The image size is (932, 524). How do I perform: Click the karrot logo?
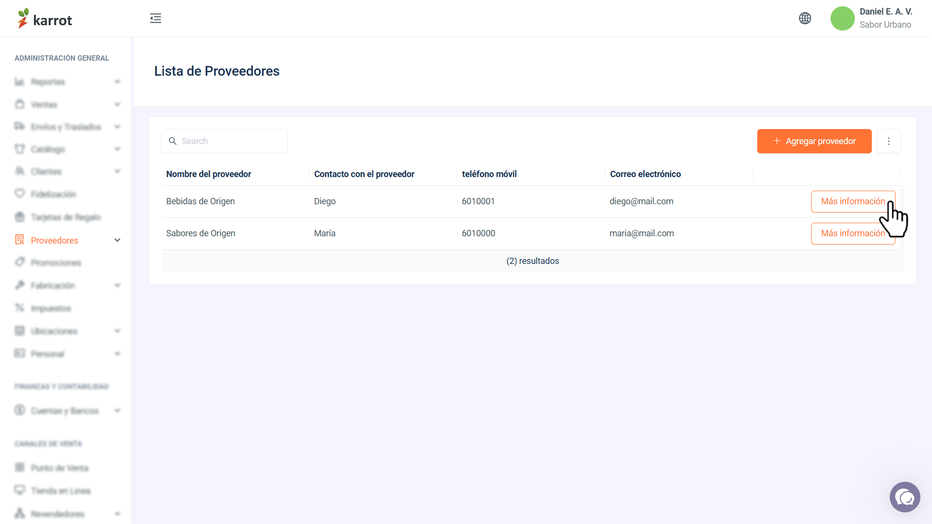click(45, 18)
